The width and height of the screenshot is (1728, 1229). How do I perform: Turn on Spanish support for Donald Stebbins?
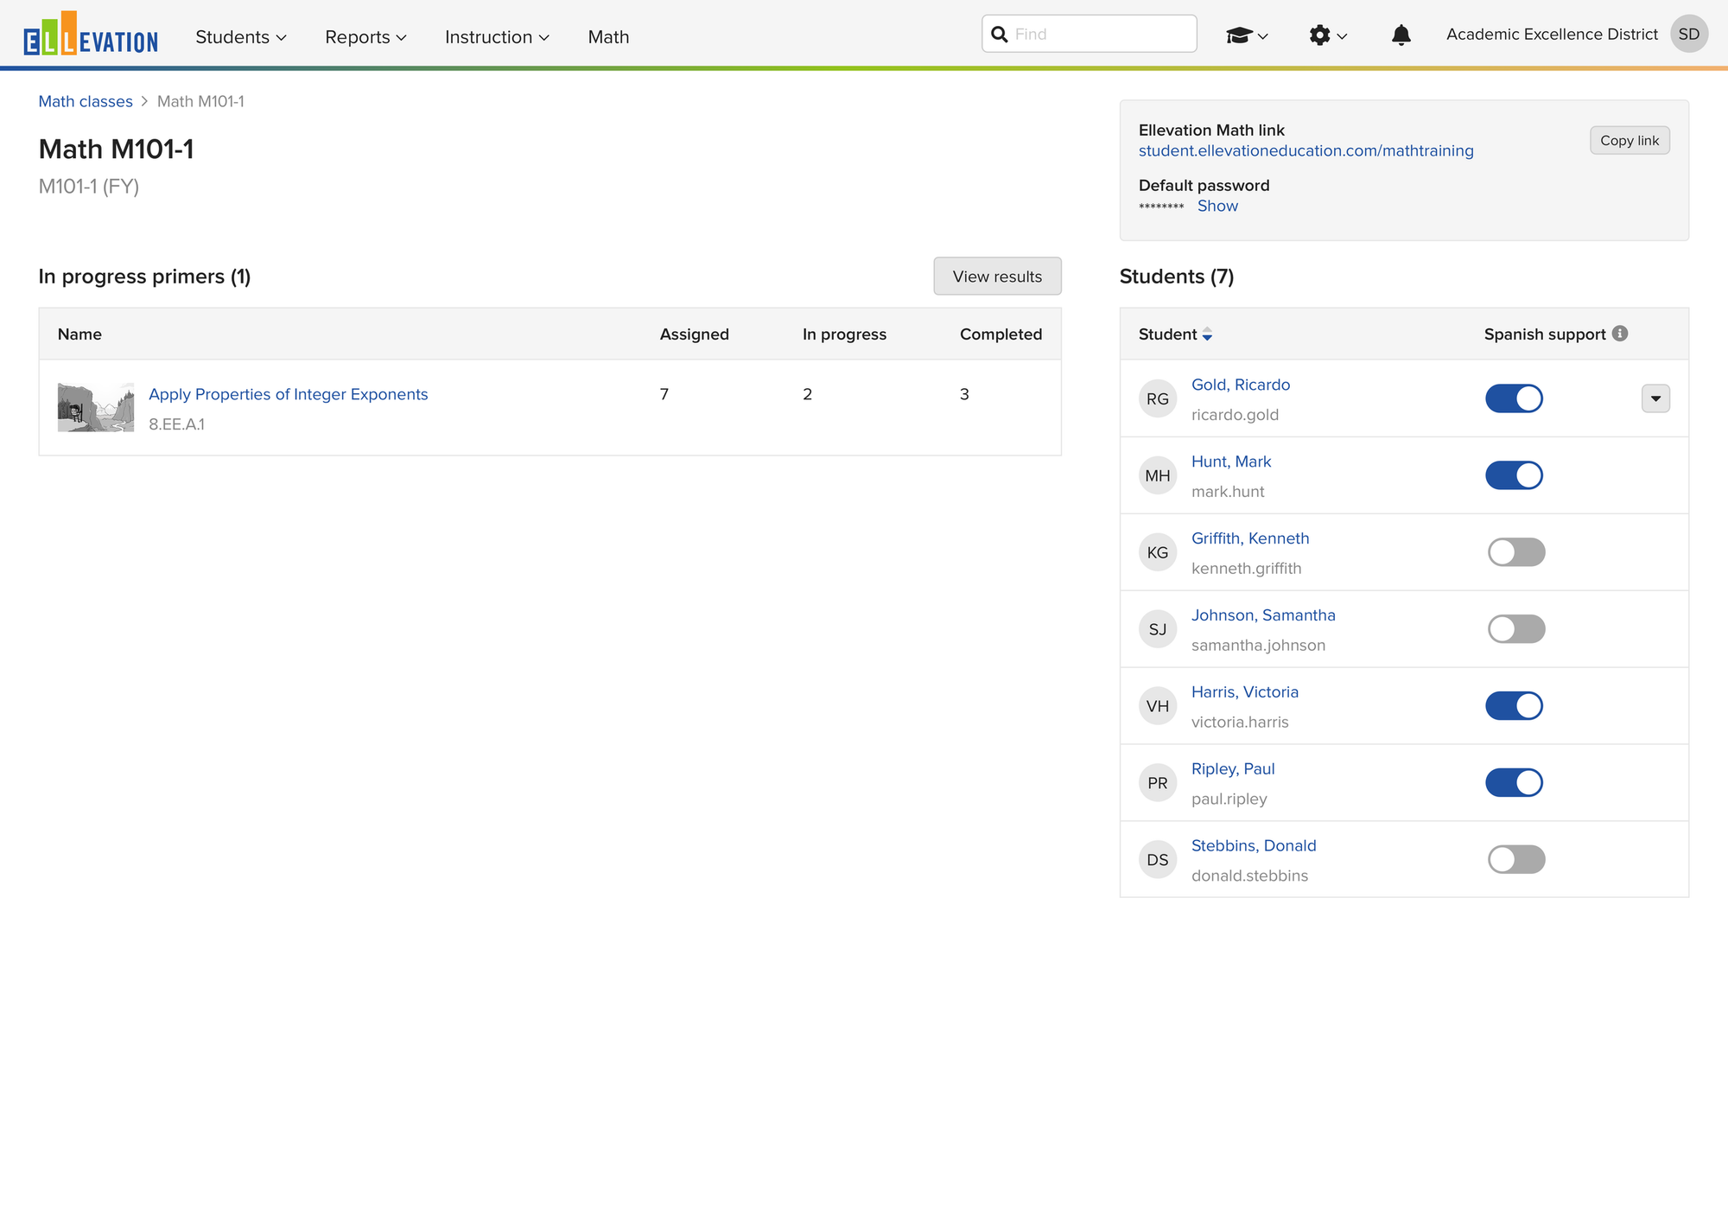click(1515, 860)
